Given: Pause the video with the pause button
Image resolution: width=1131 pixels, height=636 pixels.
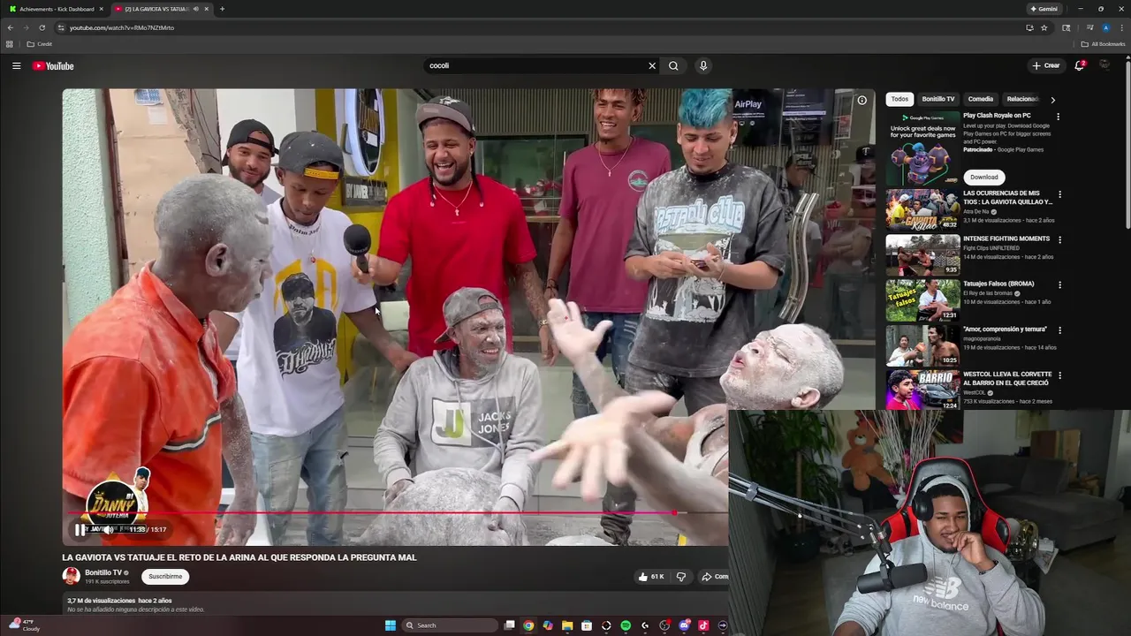Looking at the screenshot, I should tap(80, 530).
